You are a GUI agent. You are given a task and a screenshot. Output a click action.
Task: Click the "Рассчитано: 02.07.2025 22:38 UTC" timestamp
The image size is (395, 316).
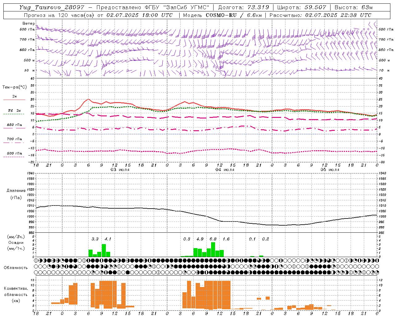320,15
